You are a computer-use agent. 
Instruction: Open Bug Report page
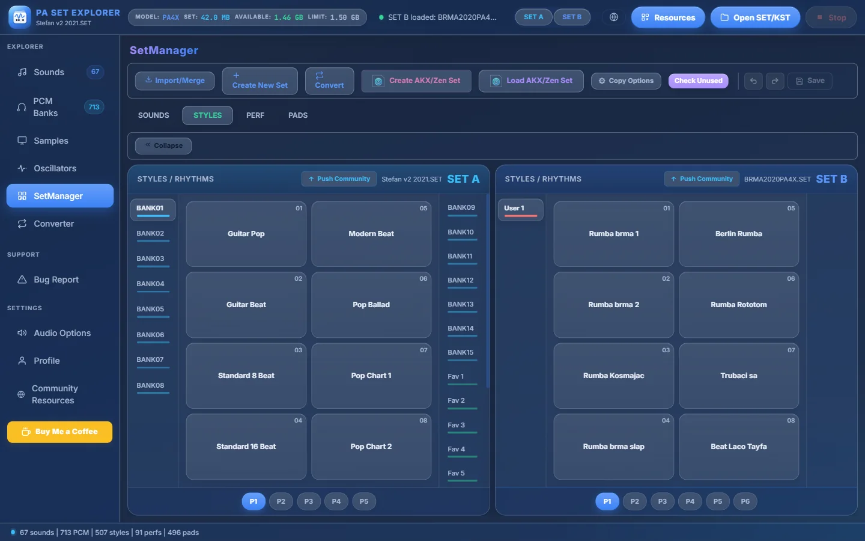click(60, 280)
